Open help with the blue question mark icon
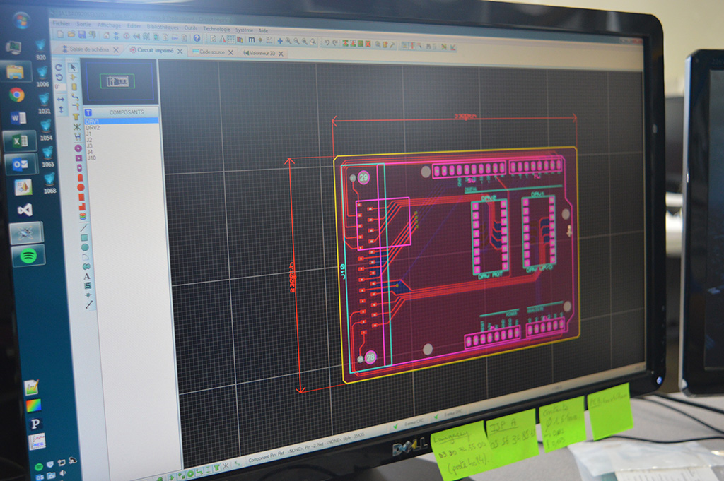Screen dimensions: 724x481 pos(197,38)
